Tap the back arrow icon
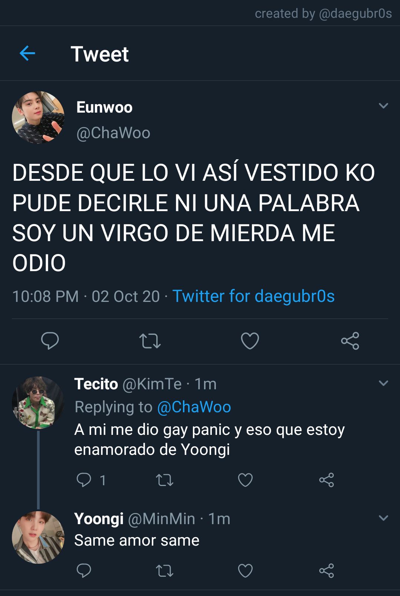The height and width of the screenshot is (596, 400). (x=27, y=54)
